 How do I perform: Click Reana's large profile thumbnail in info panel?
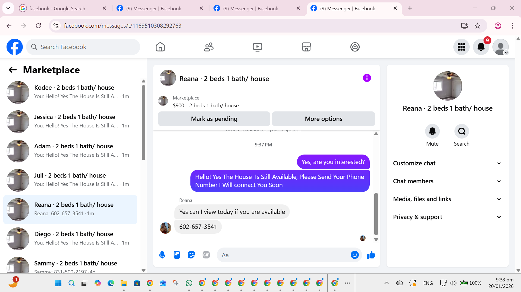(447, 86)
